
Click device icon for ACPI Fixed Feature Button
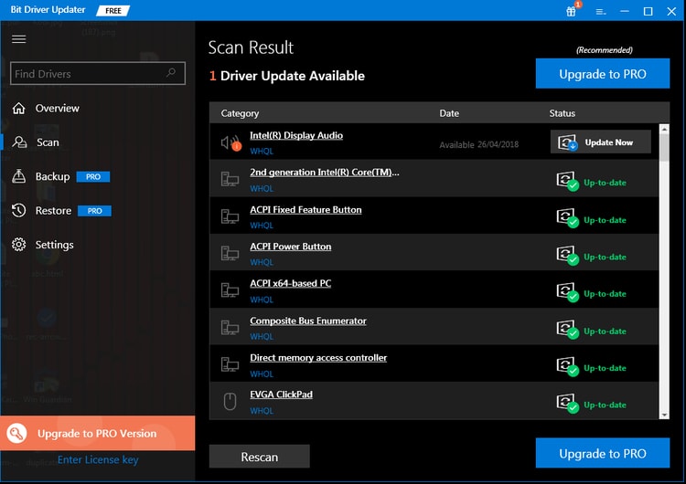[230, 216]
